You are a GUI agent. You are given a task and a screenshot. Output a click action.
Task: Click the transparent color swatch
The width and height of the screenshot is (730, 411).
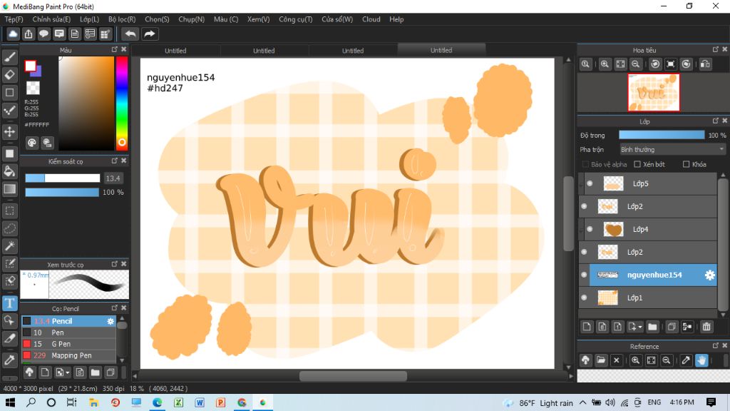tap(33, 88)
